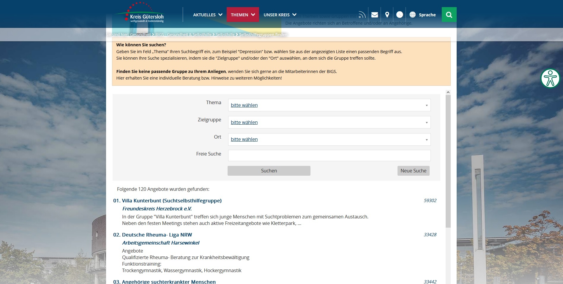Open the Zielgruppe dropdown
Screen dimensions: 563x284
pyautogui.click(x=329, y=122)
